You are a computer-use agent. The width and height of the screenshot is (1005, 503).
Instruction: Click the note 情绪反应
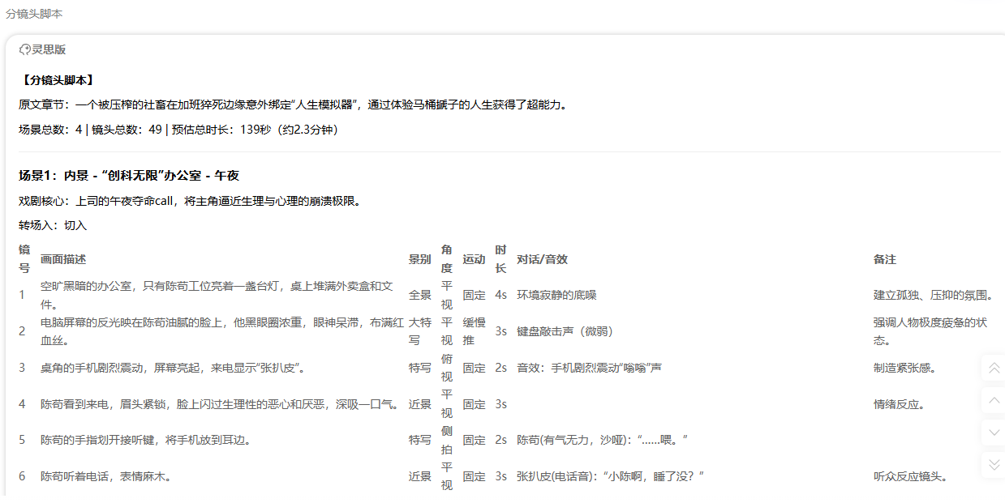pos(900,404)
